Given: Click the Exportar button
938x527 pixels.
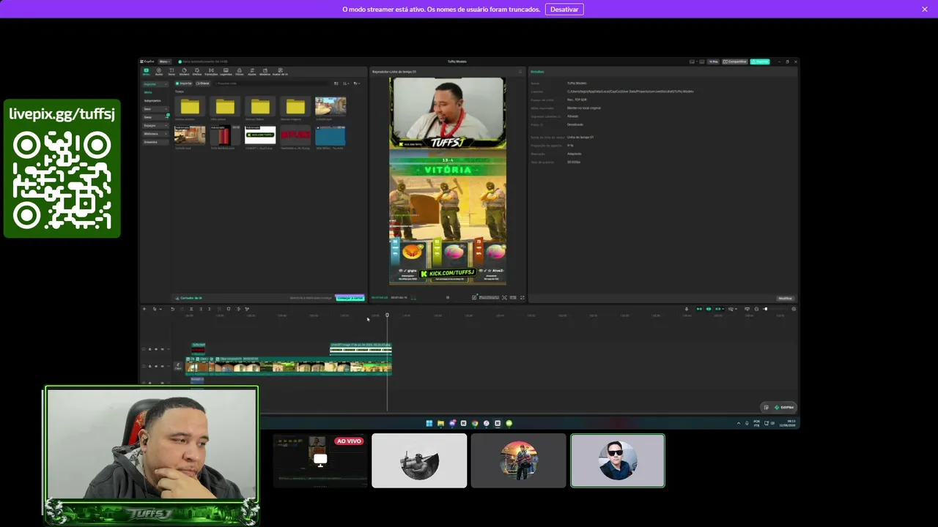Looking at the screenshot, I should point(760,61).
